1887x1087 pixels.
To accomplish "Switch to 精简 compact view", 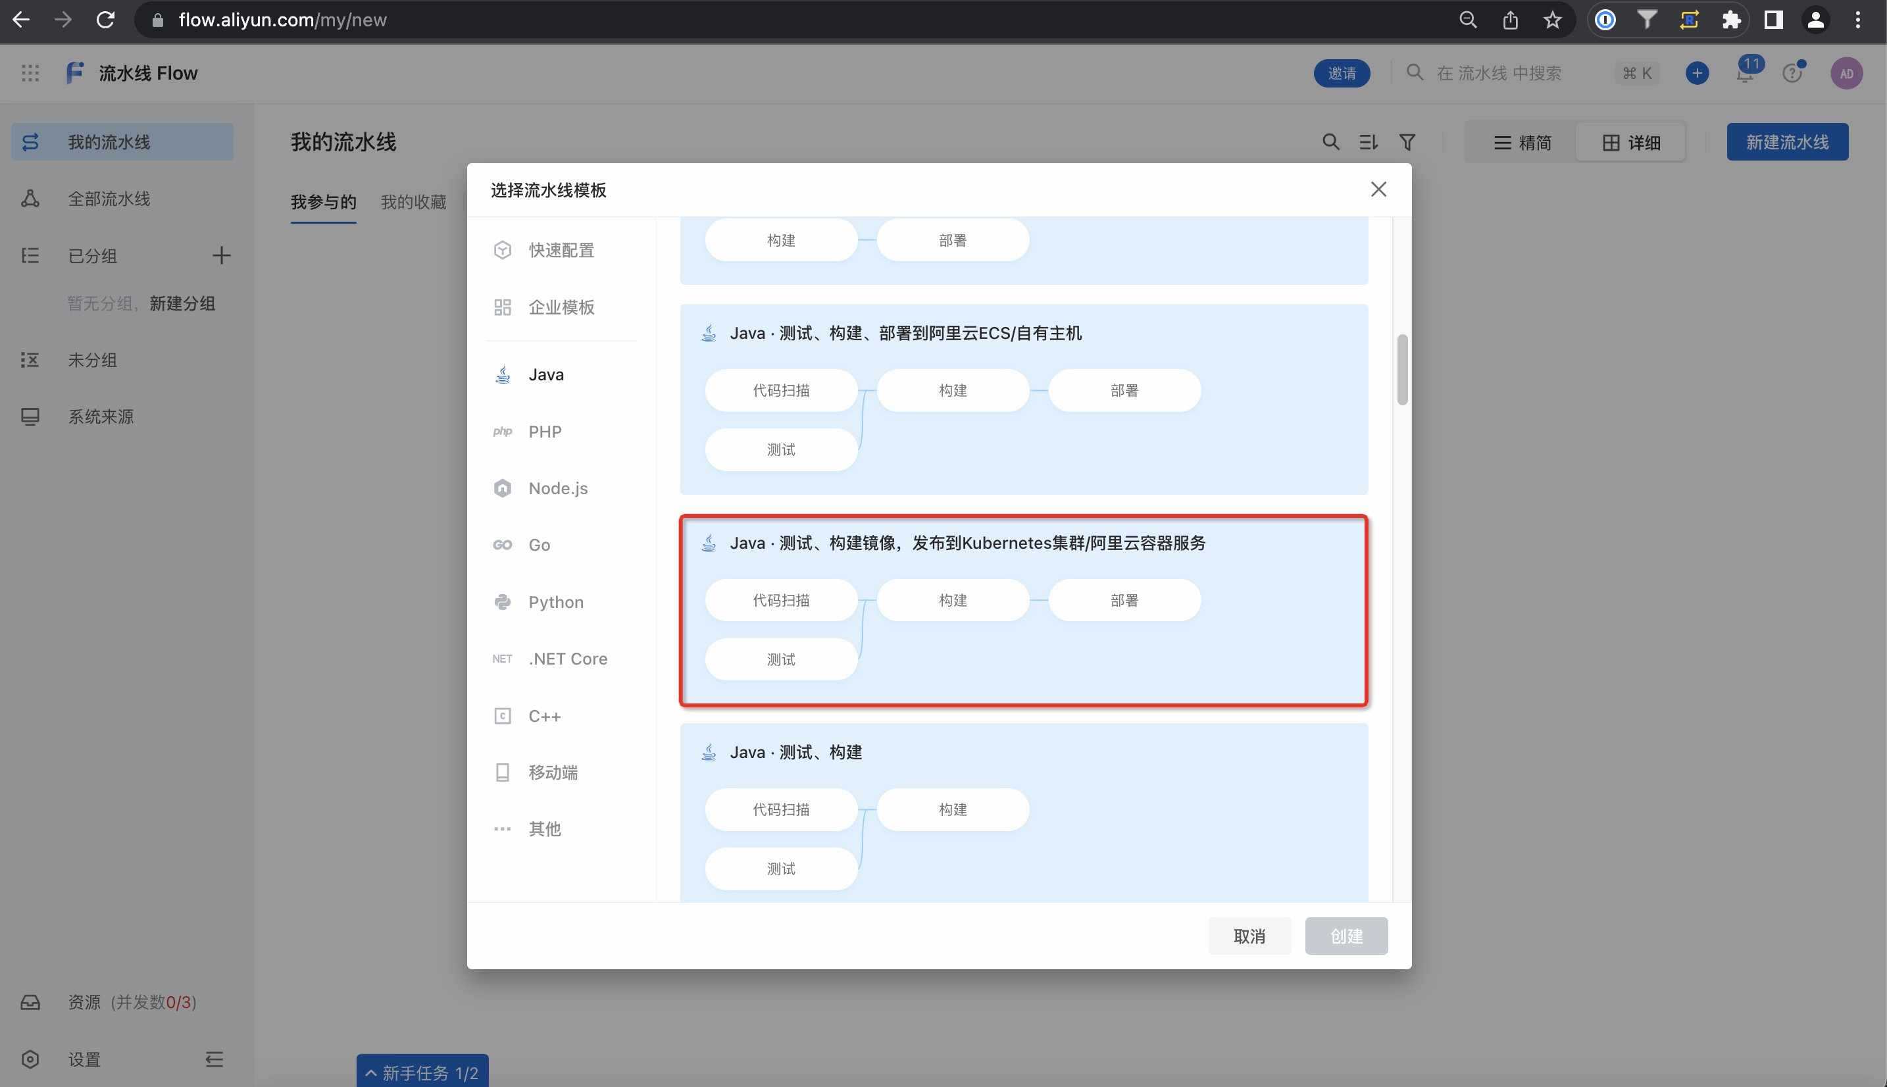I will 1522,143.
